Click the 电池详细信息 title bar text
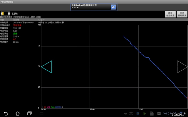Viewport: 188px width, 117px height. pos(7,2)
